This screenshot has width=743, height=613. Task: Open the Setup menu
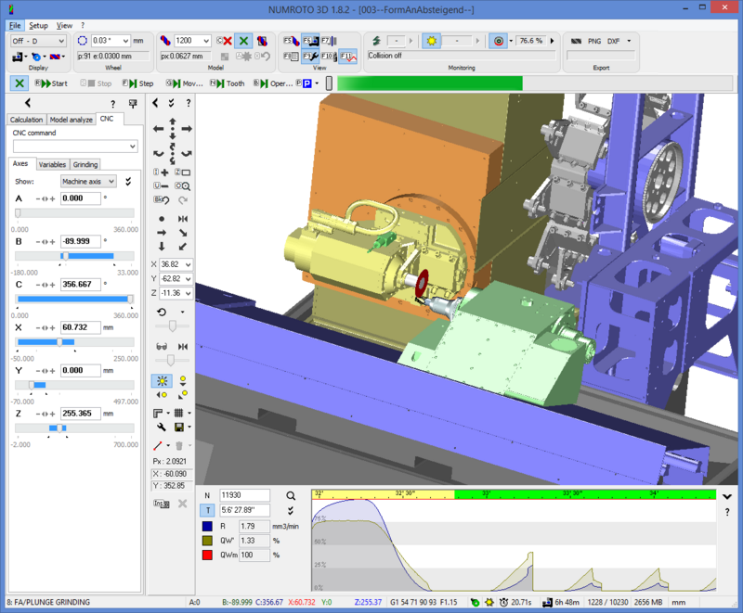coord(38,25)
